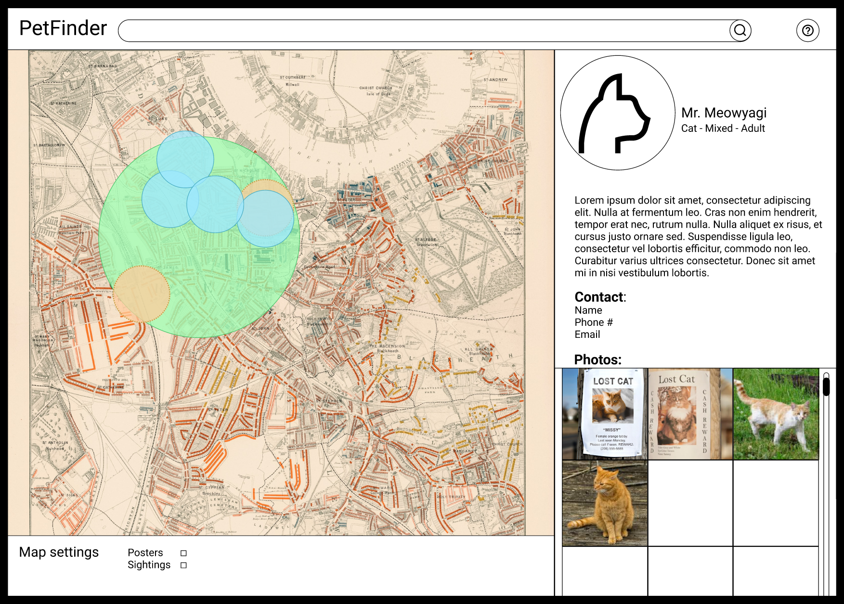The height and width of the screenshot is (604, 844).
Task: Open the white and orange cat on grass photo
Action: tap(776, 414)
